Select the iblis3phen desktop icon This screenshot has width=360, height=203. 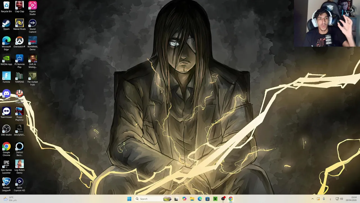tap(19, 131)
